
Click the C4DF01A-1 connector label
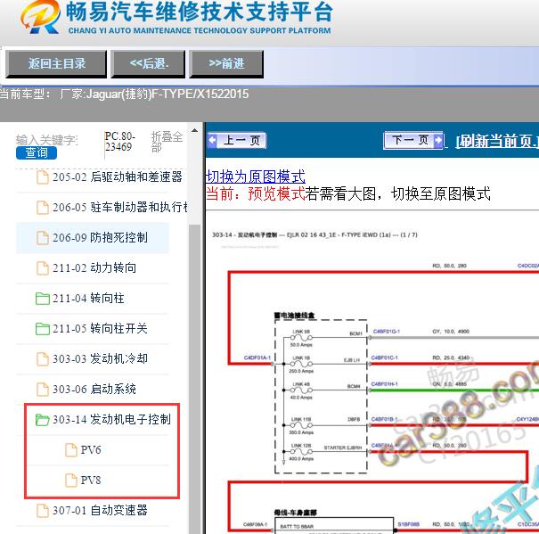click(x=257, y=357)
